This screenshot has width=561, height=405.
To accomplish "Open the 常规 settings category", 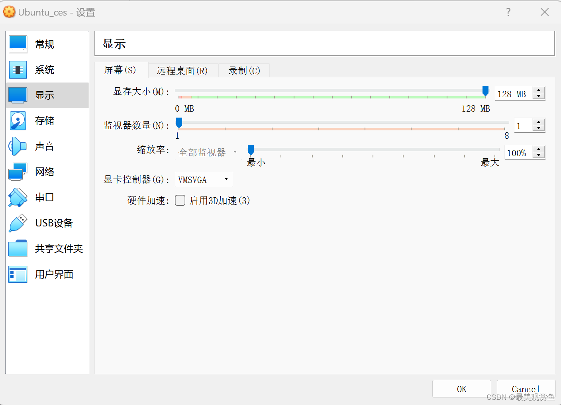I will click(x=47, y=44).
